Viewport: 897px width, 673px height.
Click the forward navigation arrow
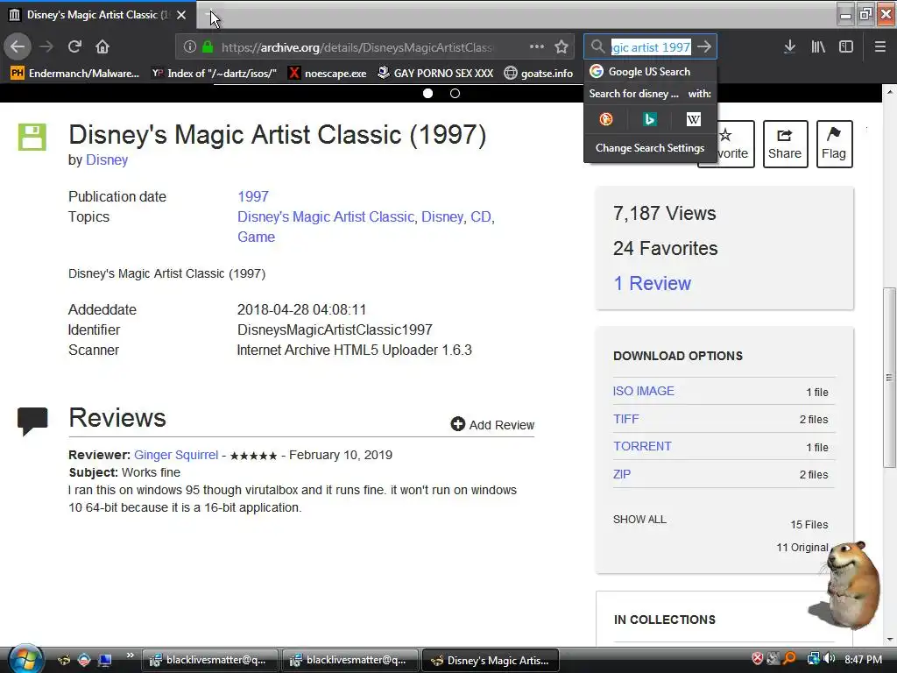pyautogui.click(x=46, y=46)
